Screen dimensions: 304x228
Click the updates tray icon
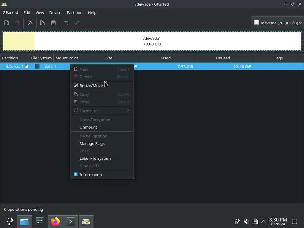click(237, 221)
